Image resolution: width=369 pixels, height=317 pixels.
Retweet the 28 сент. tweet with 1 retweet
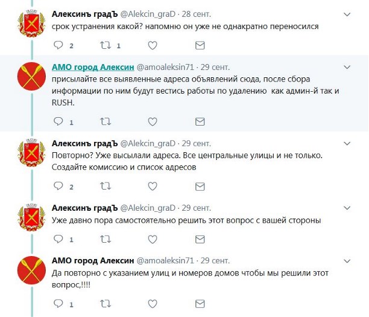(x=106, y=45)
